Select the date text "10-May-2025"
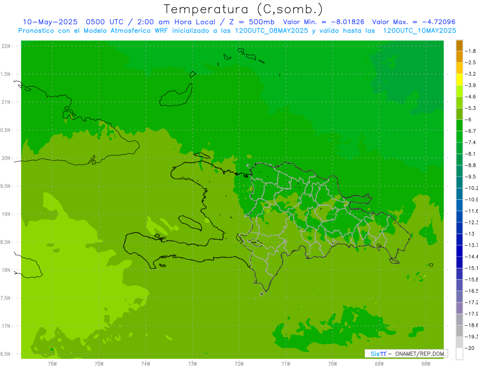 coord(50,22)
